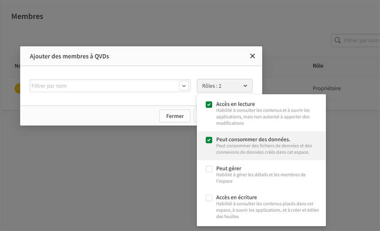Select the Accès en écriture role label
The width and height of the screenshot is (380, 231).
coord(236,197)
